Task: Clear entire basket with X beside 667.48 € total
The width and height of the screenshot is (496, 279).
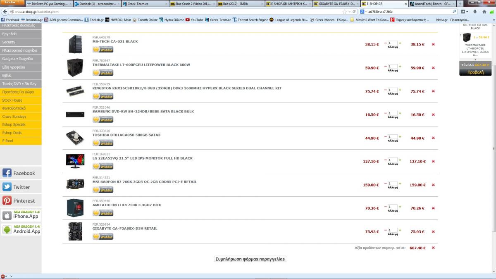Action: point(433,248)
